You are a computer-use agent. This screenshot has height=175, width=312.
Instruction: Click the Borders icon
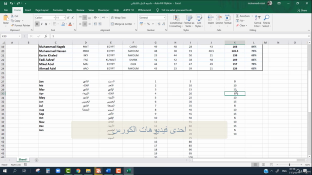(x=55, y=24)
